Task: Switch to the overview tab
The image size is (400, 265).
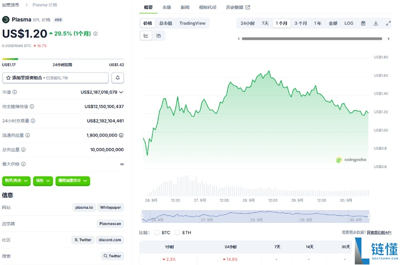Action: pos(148,7)
